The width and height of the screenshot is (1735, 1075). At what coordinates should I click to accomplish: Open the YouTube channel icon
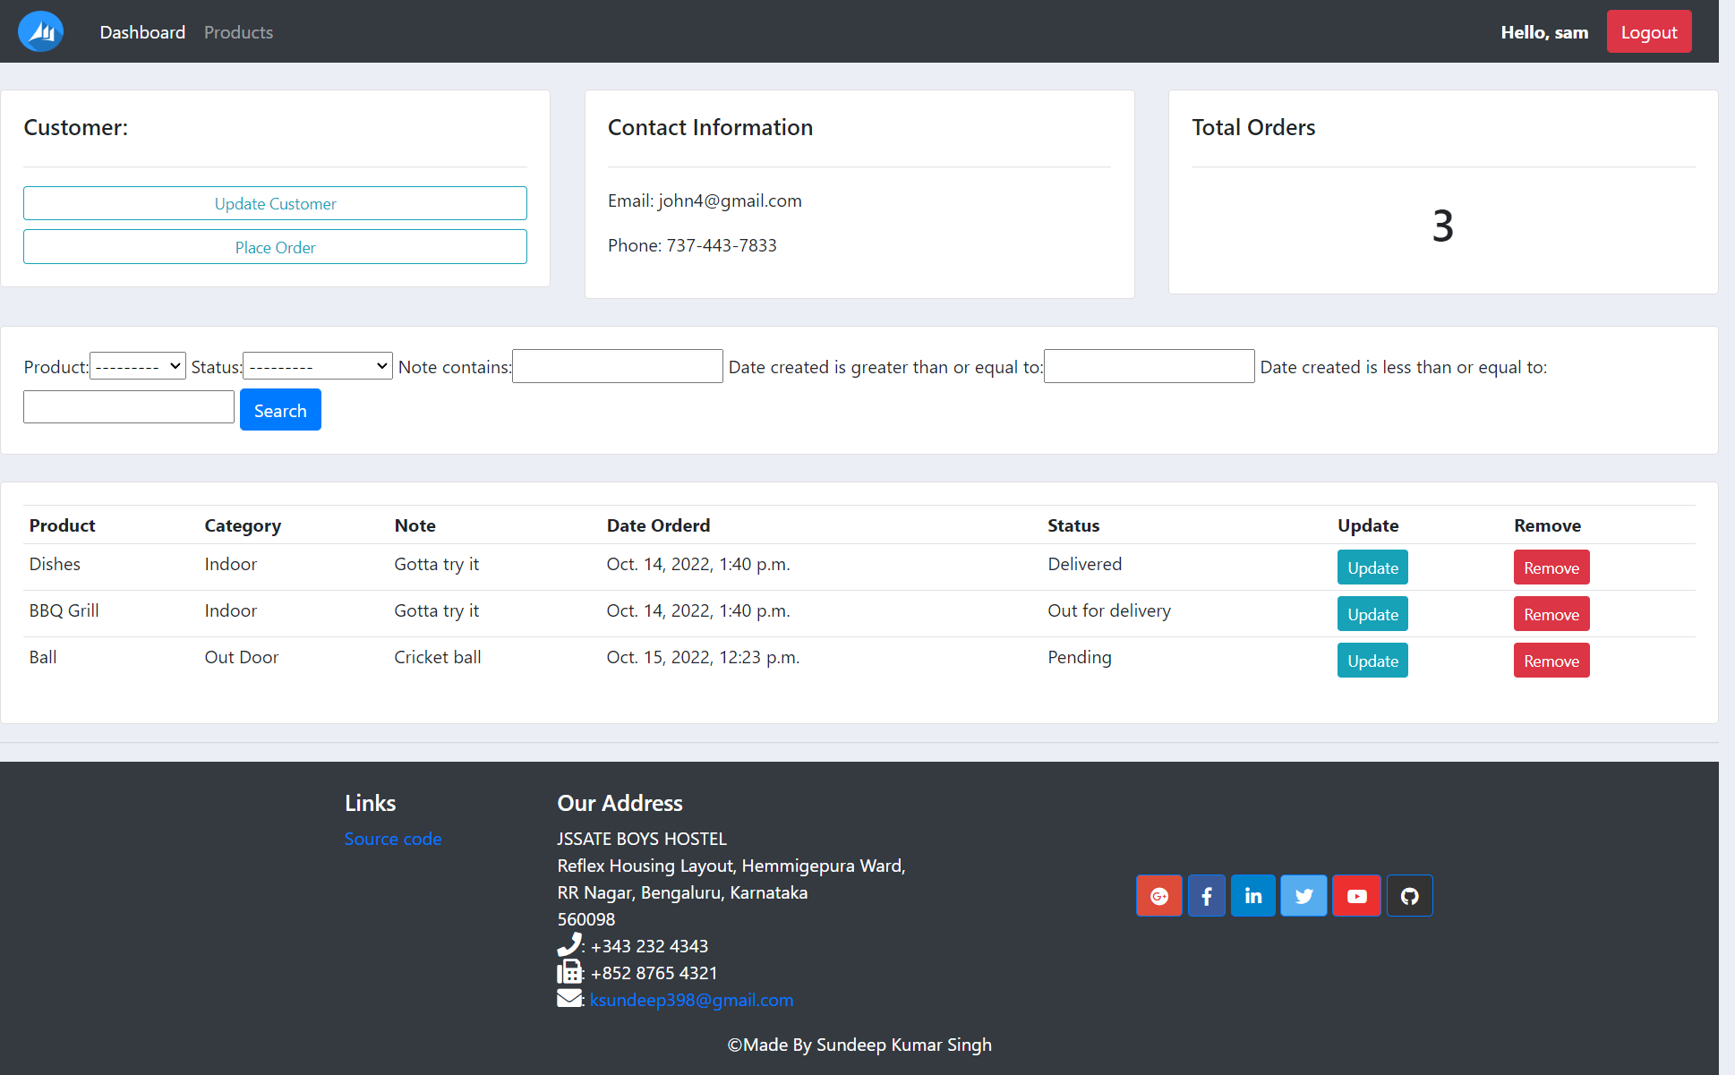point(1356,895)
